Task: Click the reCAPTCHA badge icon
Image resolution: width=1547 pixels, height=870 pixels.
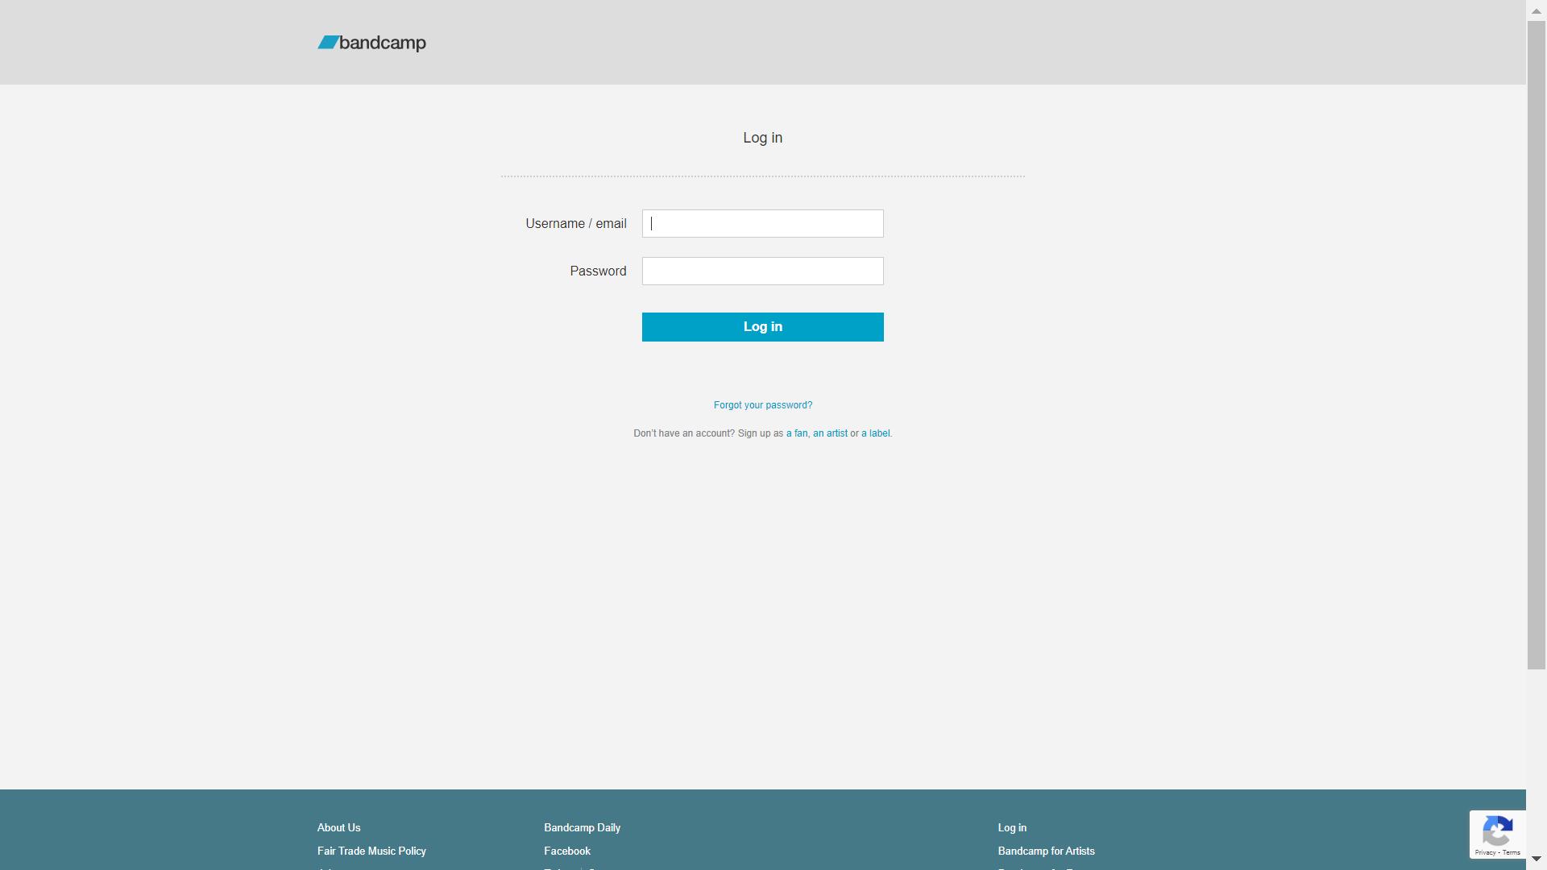Action: (x=1497, y=830)
